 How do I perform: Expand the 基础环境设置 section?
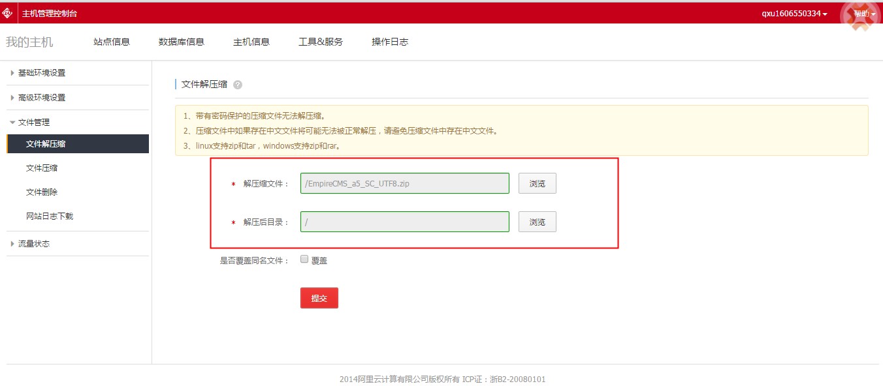42,73
